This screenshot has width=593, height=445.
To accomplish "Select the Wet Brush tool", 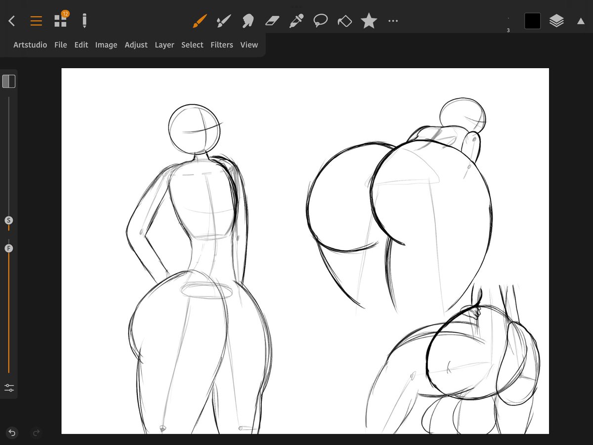I will pyautogui.click(x=223, y=21).
